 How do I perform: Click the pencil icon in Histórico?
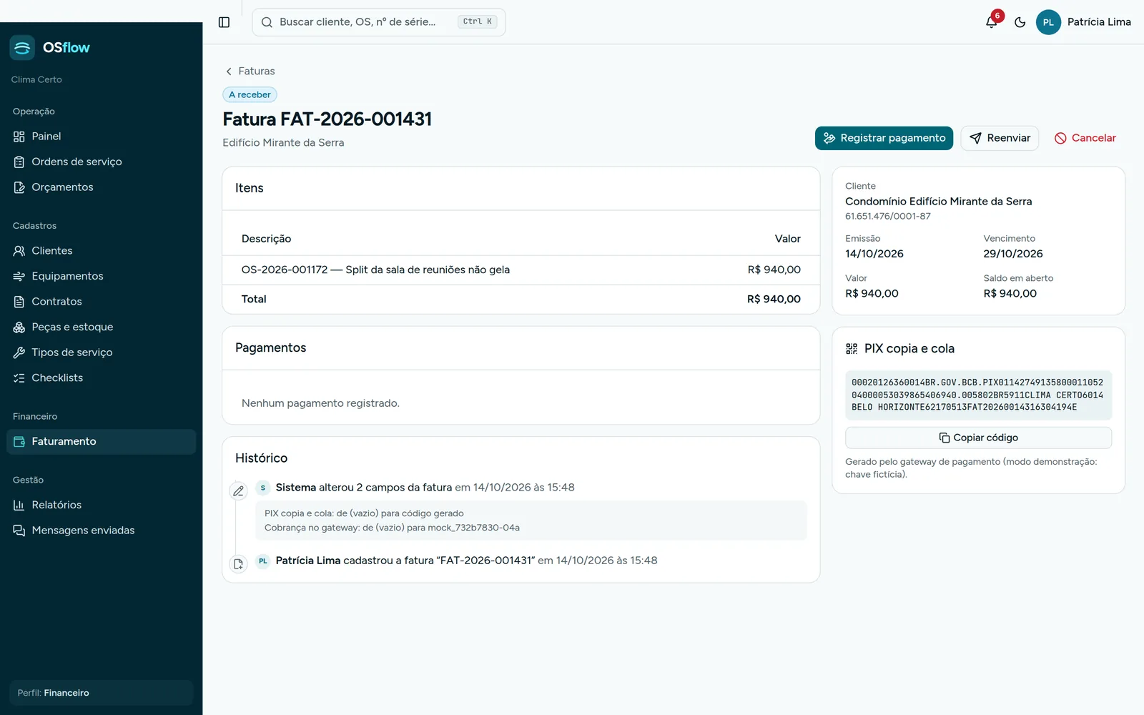coord(238,491)
